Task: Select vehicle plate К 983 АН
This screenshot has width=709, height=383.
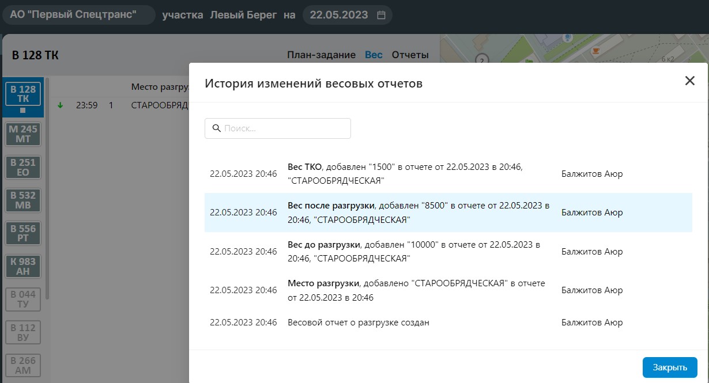Action: [23, 266]
